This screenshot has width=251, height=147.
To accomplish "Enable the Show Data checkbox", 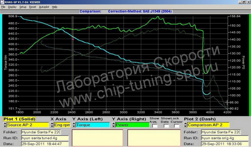I will [166, 126].
